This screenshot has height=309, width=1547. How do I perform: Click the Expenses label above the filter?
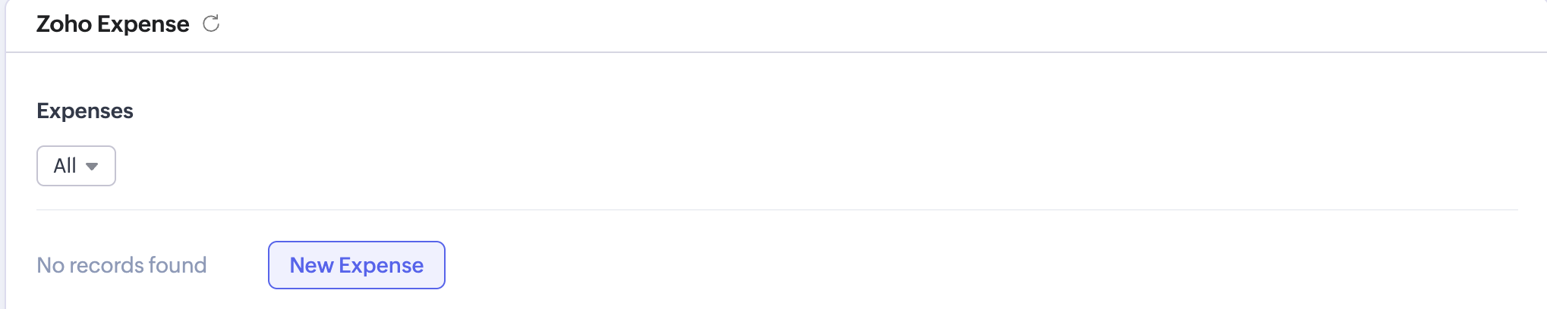(85, 111)
